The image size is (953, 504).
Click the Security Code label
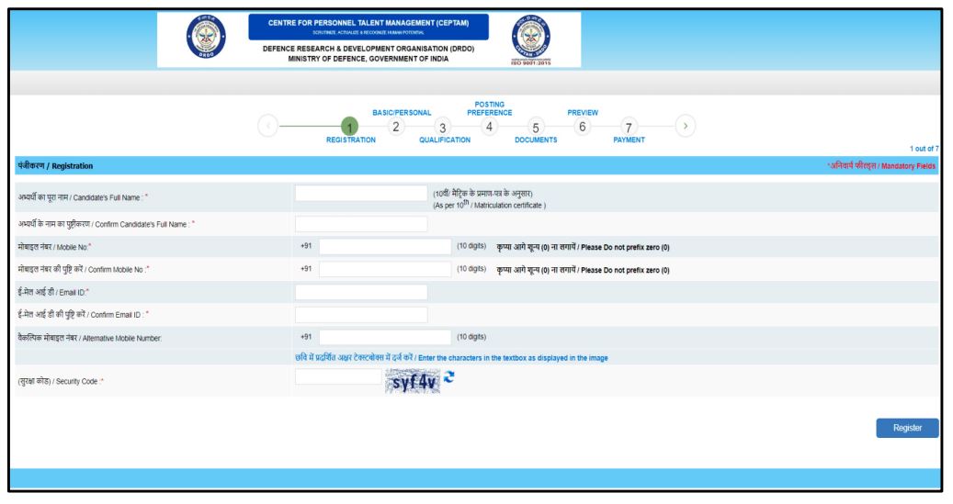point(60,381)
